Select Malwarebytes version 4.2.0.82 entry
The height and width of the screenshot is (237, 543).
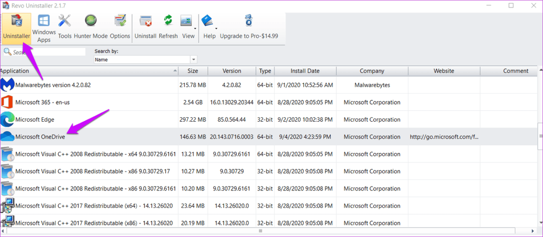[x=53, y=85]
